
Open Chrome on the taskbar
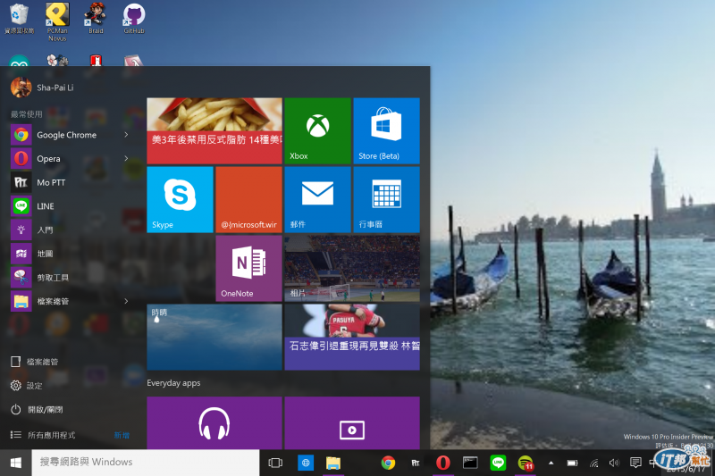pyautogui.click(x=388, y=463)
